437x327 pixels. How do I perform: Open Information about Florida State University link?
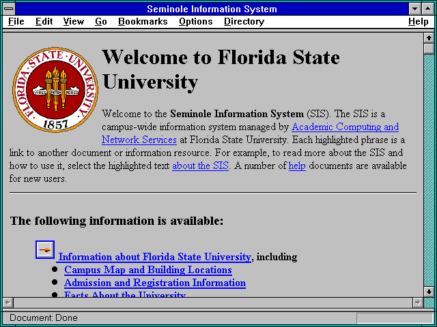point(155,257)
